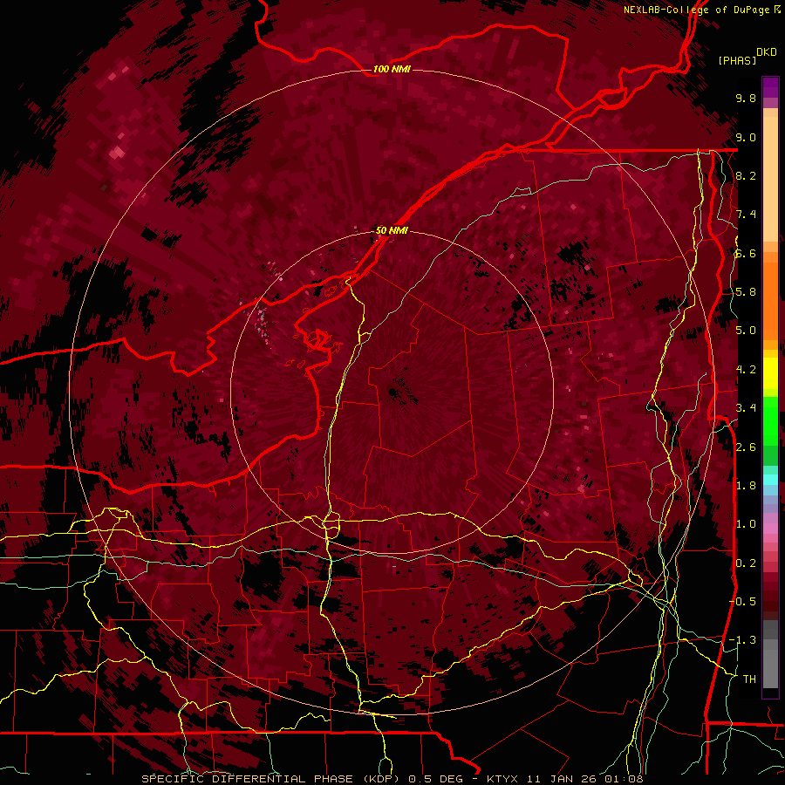Select the 5.8 scale value
Image resolution: width=785 pixels, height=785 pixels.
coord(746,292)
